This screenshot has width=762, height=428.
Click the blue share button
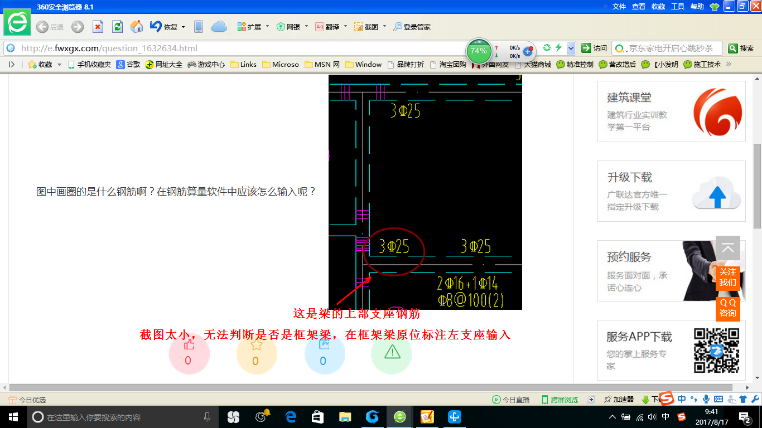[x=325, y=354]
